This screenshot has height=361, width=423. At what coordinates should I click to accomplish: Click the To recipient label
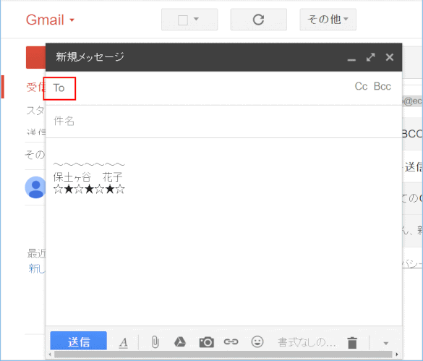pyautogui.click(x=59, y=88)
